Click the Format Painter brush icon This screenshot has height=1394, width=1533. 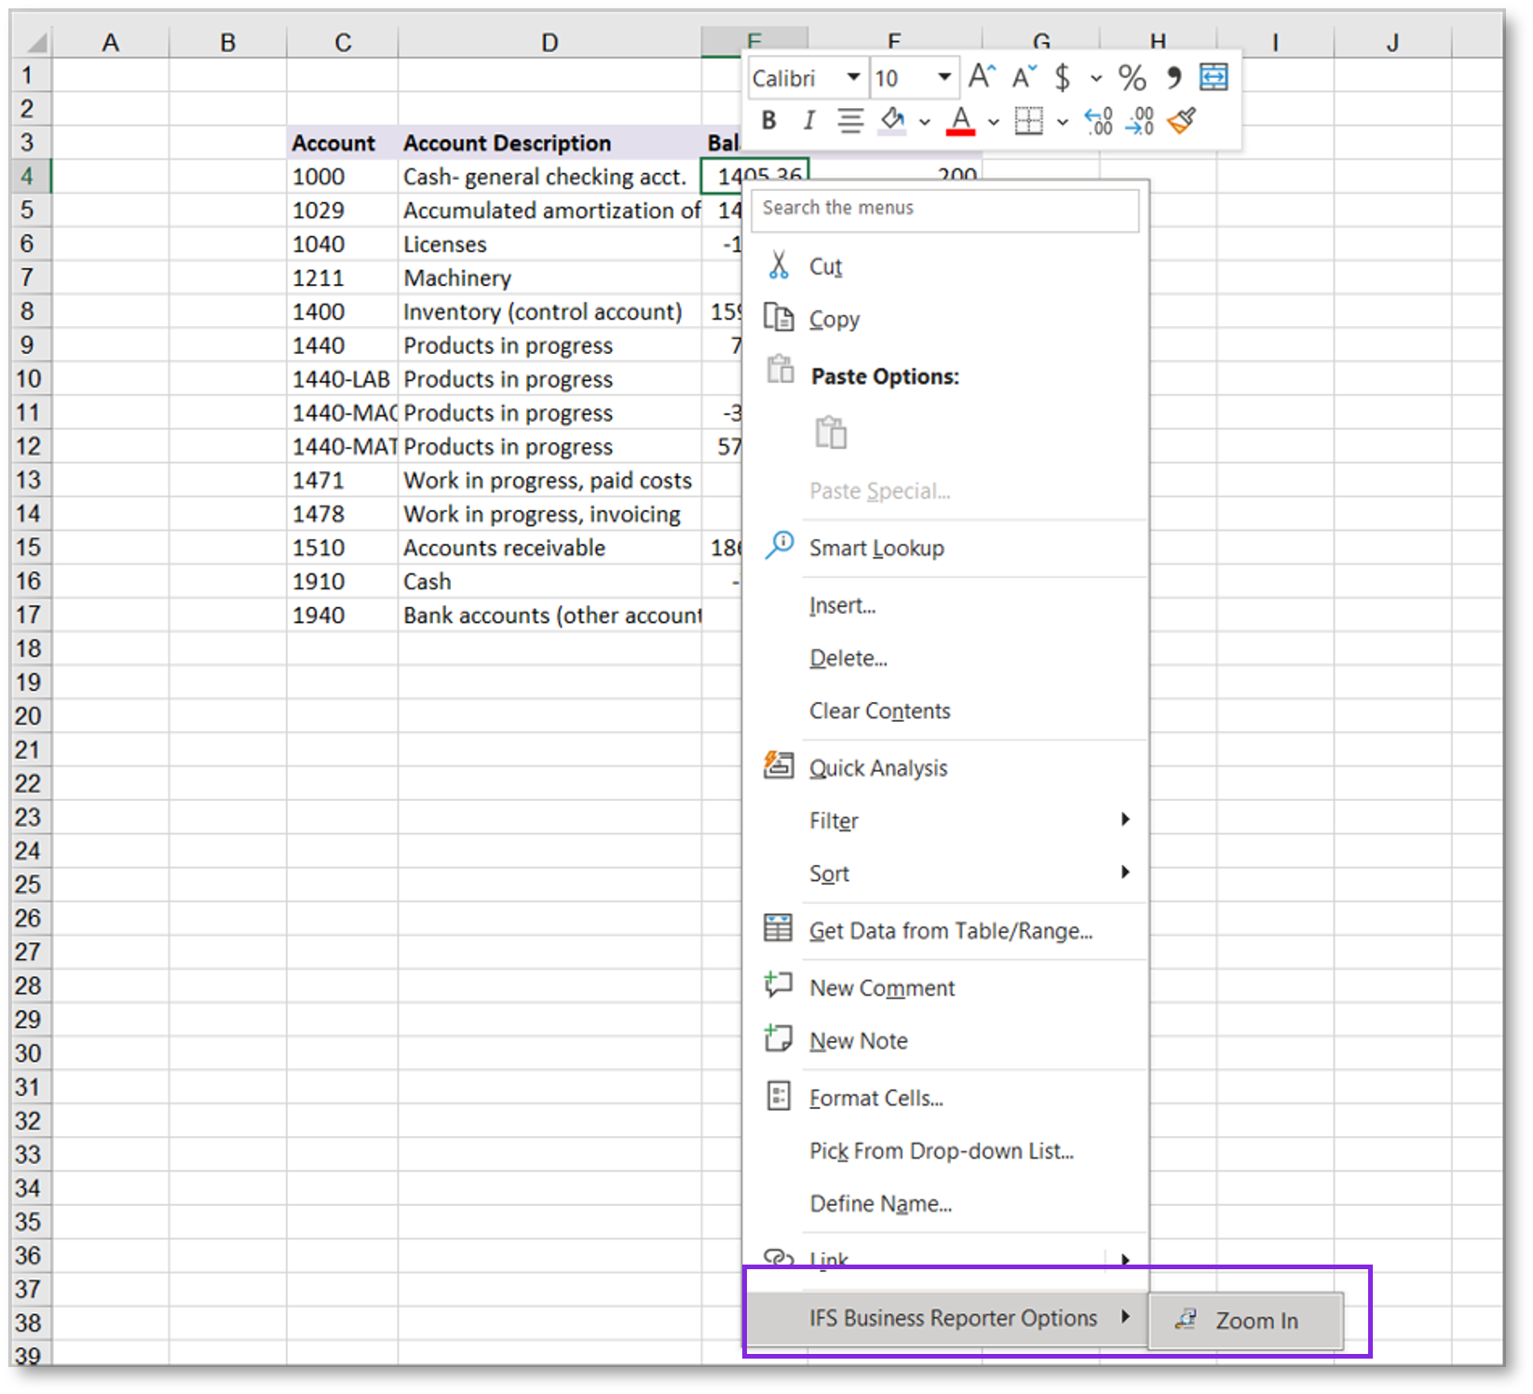coord(1181,121)
